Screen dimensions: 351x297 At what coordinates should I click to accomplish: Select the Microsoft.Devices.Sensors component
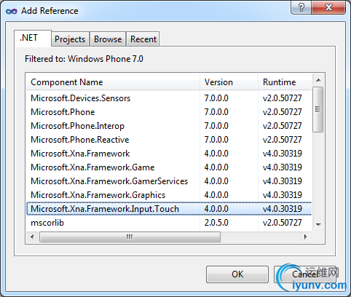(x=169, y=98)
